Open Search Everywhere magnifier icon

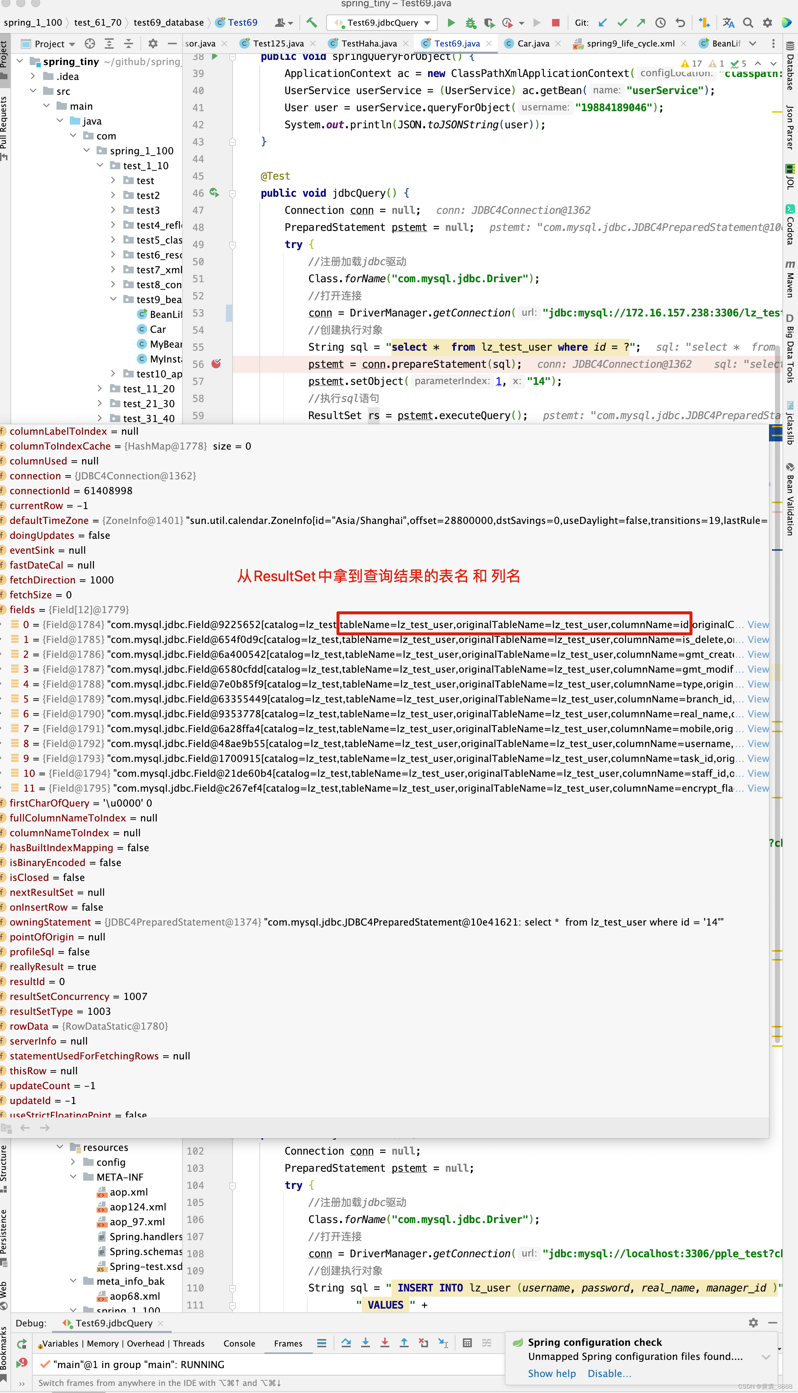[x=748, y=22]
